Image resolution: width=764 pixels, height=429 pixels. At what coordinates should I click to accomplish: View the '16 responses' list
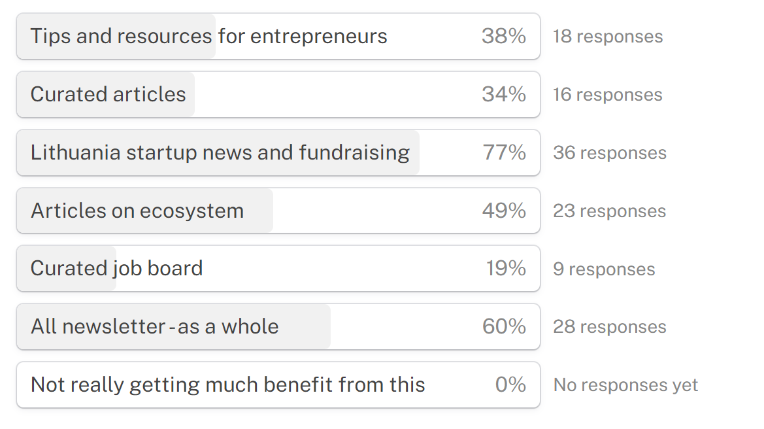608,95
